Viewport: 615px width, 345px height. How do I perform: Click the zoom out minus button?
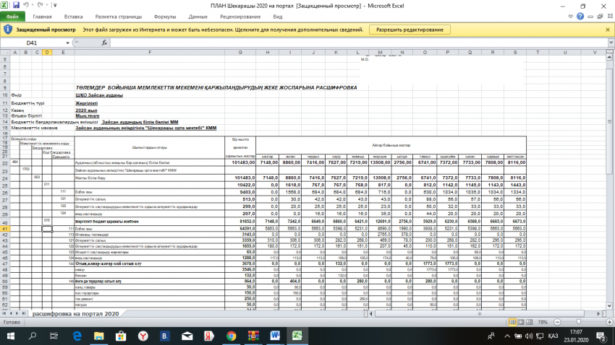click(x=557, y=323)
